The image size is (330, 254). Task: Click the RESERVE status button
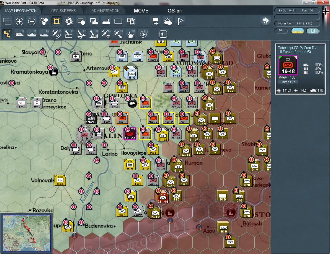tap(288, 82)
